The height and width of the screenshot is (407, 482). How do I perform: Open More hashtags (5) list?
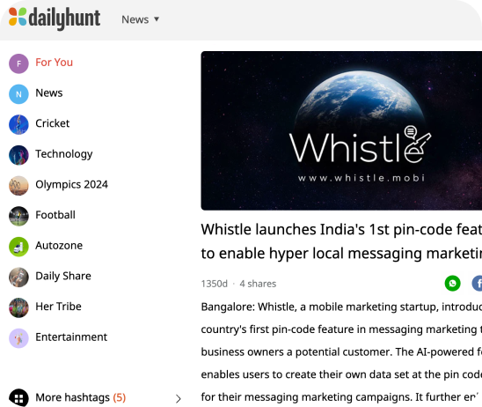81,397
